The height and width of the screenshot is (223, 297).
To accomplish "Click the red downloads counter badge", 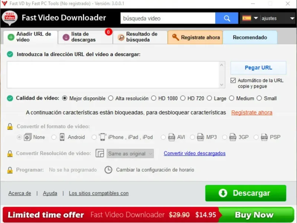I will [108, 32].
